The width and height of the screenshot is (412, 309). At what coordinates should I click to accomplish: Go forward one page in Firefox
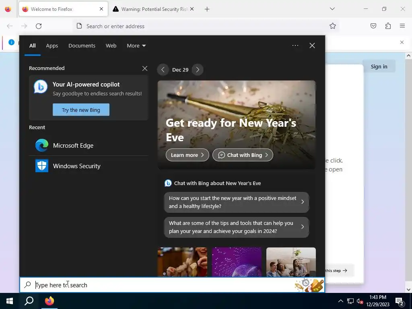24,26
